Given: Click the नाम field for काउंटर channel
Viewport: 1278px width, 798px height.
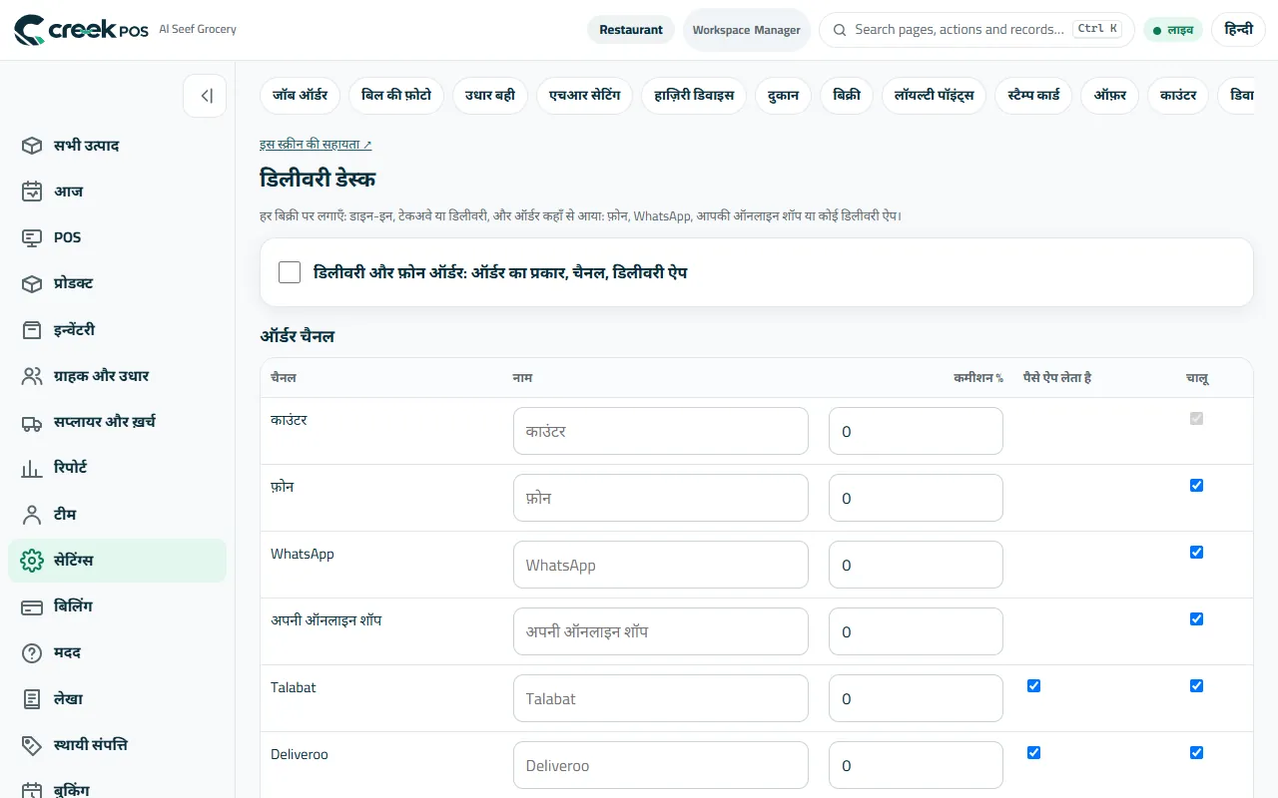Looking at the screenshot, I should [661, 431].
